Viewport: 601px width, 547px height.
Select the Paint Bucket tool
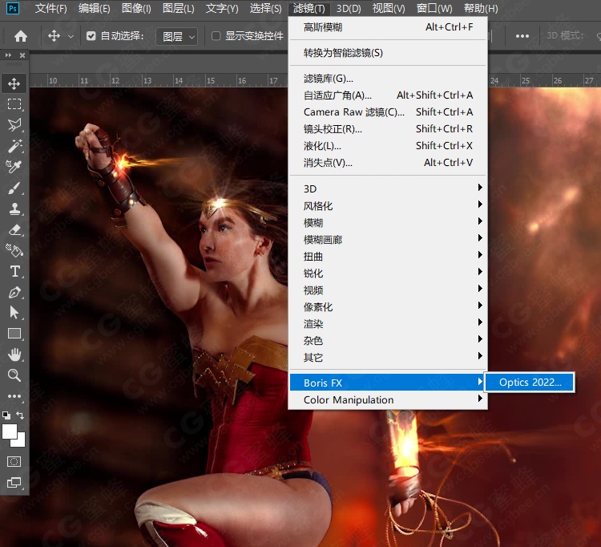14,250
